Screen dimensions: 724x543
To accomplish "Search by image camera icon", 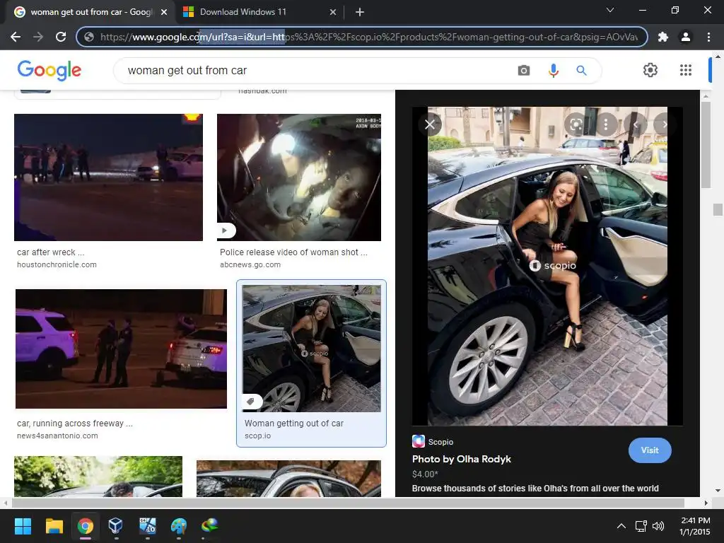I will [x=524, y=71].
